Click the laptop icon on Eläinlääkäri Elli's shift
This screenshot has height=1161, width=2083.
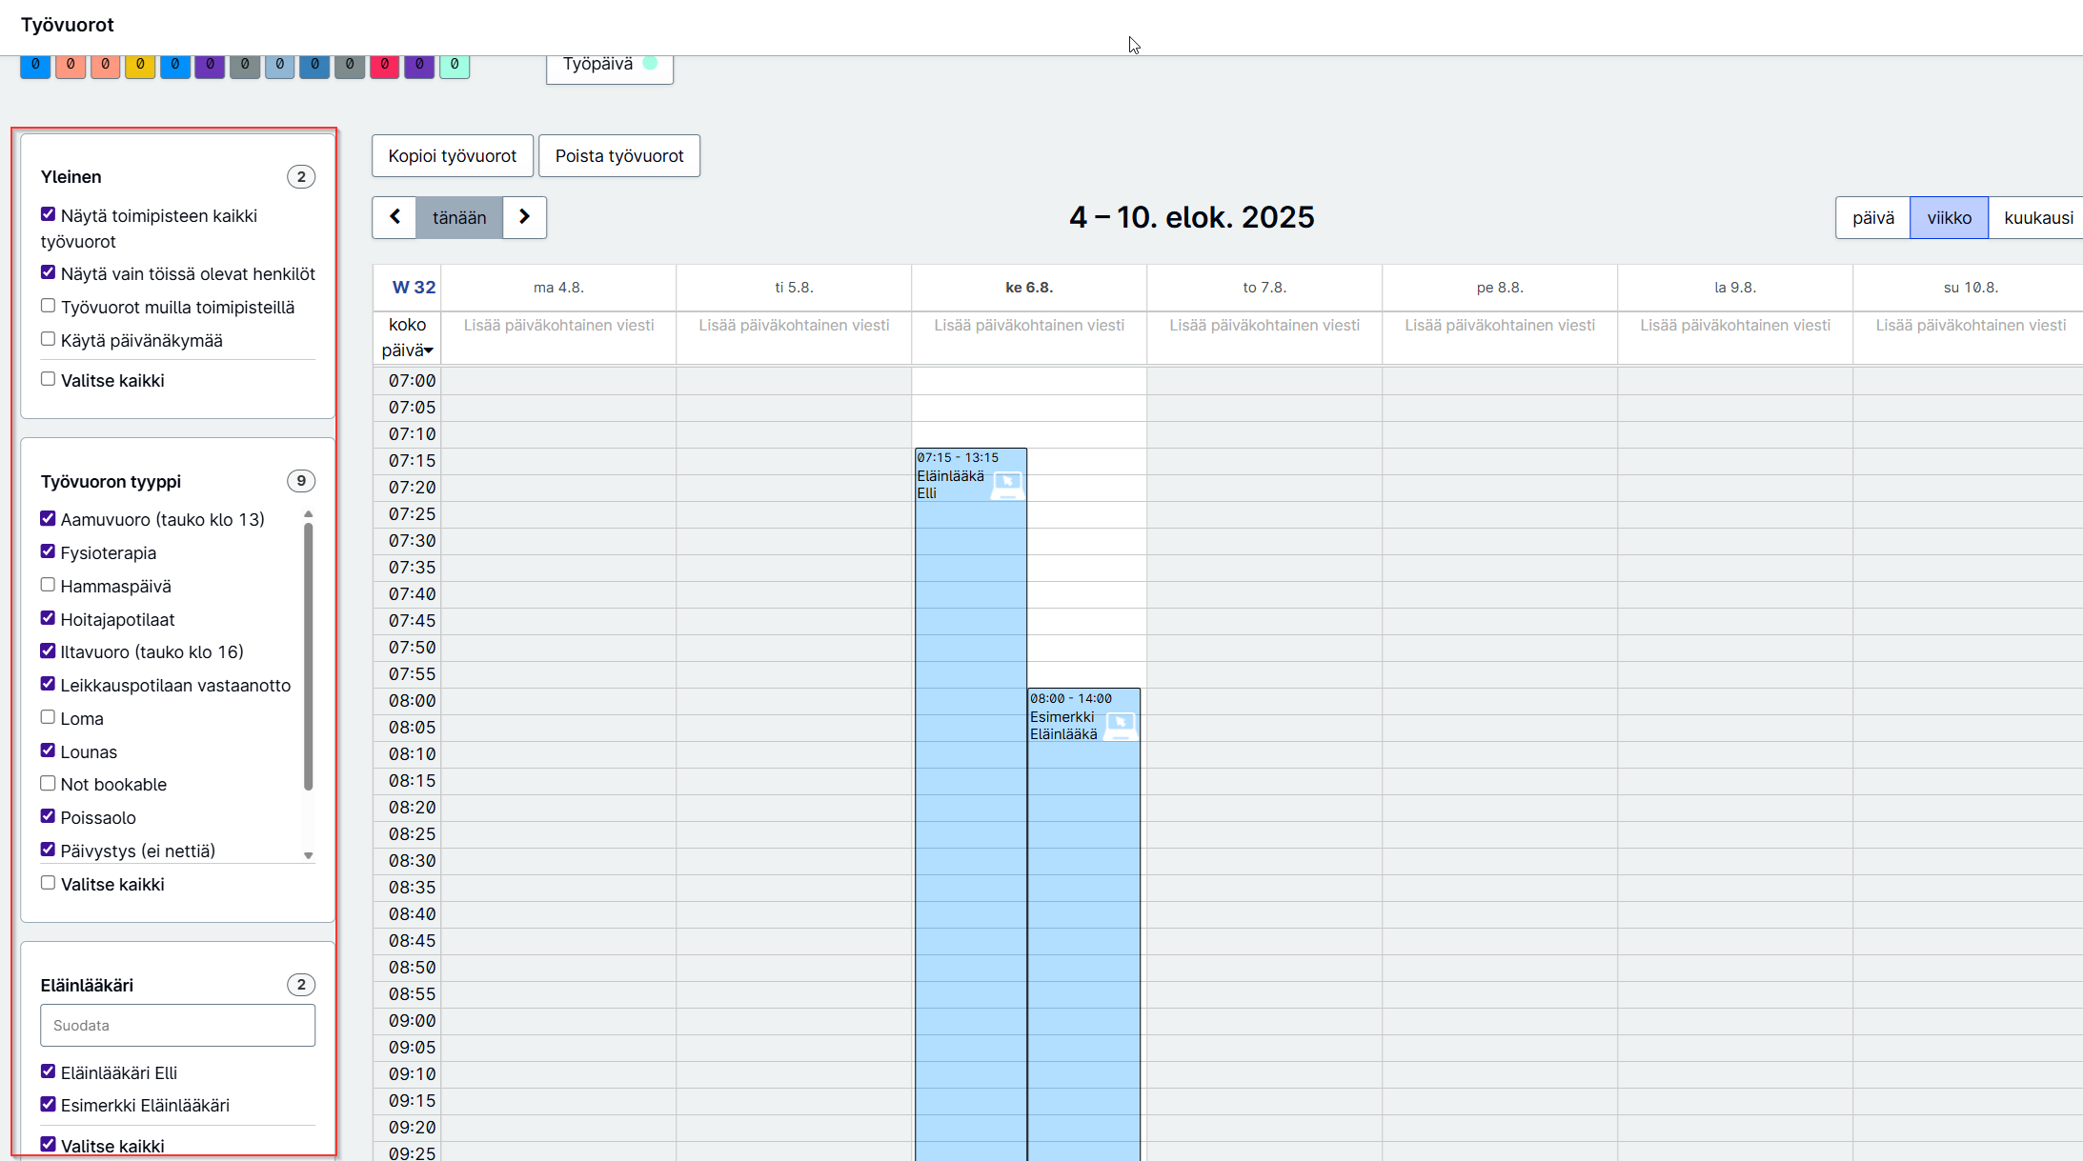(x=1007, y=485)
